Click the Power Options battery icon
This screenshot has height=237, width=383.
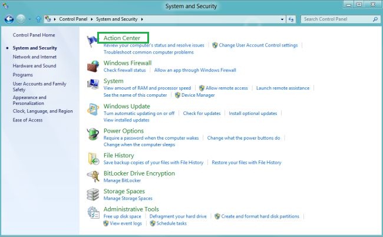click(x=93, y=134)
